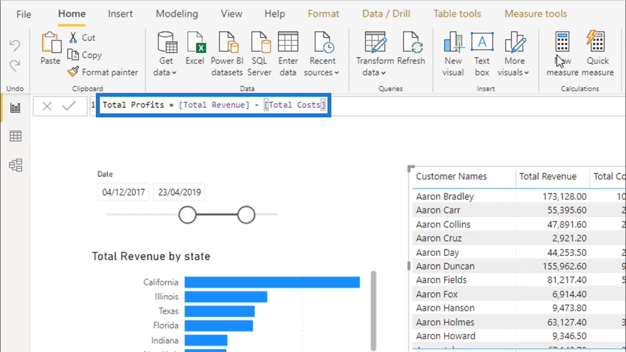
Task: Select the Aaron Carr row
Action: (519, 210)
